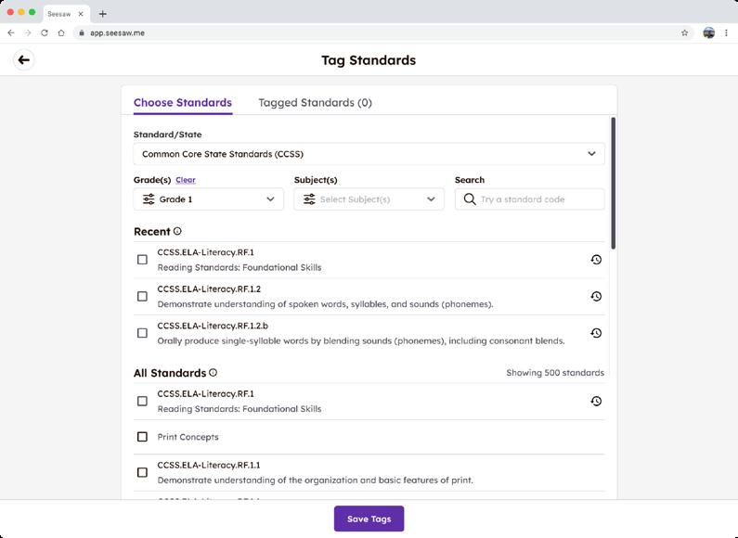This screenshot has width=738, height=538.
Task: Tick the CCSS.ELA-Literacy.RF.1.1 checkbox
Action: tap(142, 472)
